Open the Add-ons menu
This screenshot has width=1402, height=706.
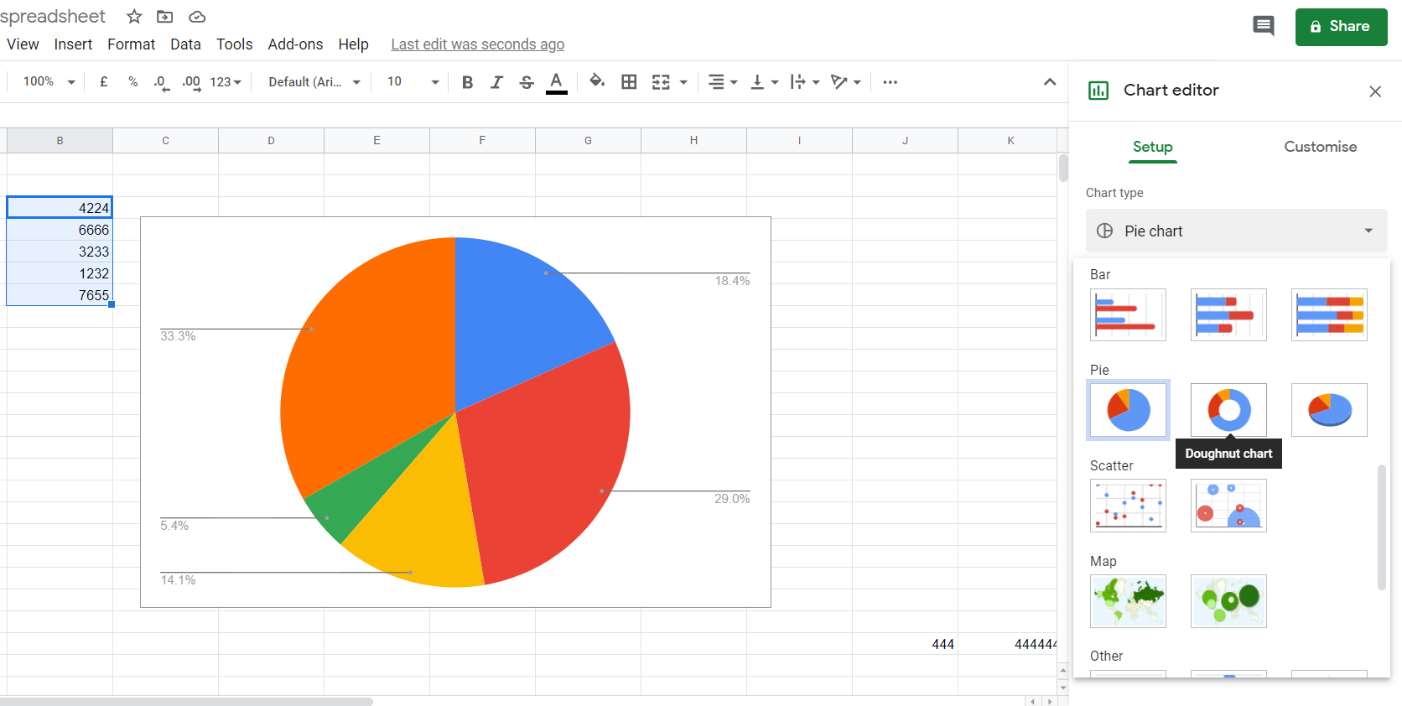[295, 44]
